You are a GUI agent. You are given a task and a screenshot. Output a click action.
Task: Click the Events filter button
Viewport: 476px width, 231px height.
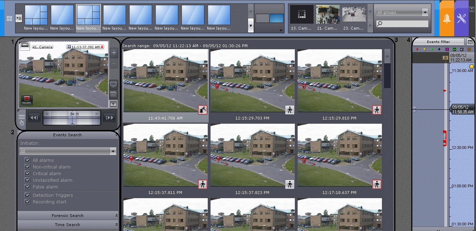(x=438, y=42)
